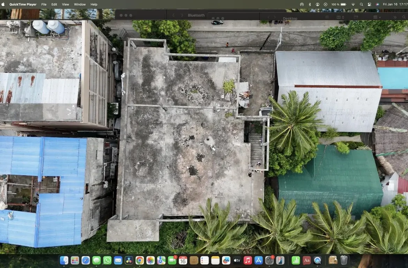The height and width of the screenshot is (268, 408).
Task: Open Finder from the Dock
Action: point(64,260)
